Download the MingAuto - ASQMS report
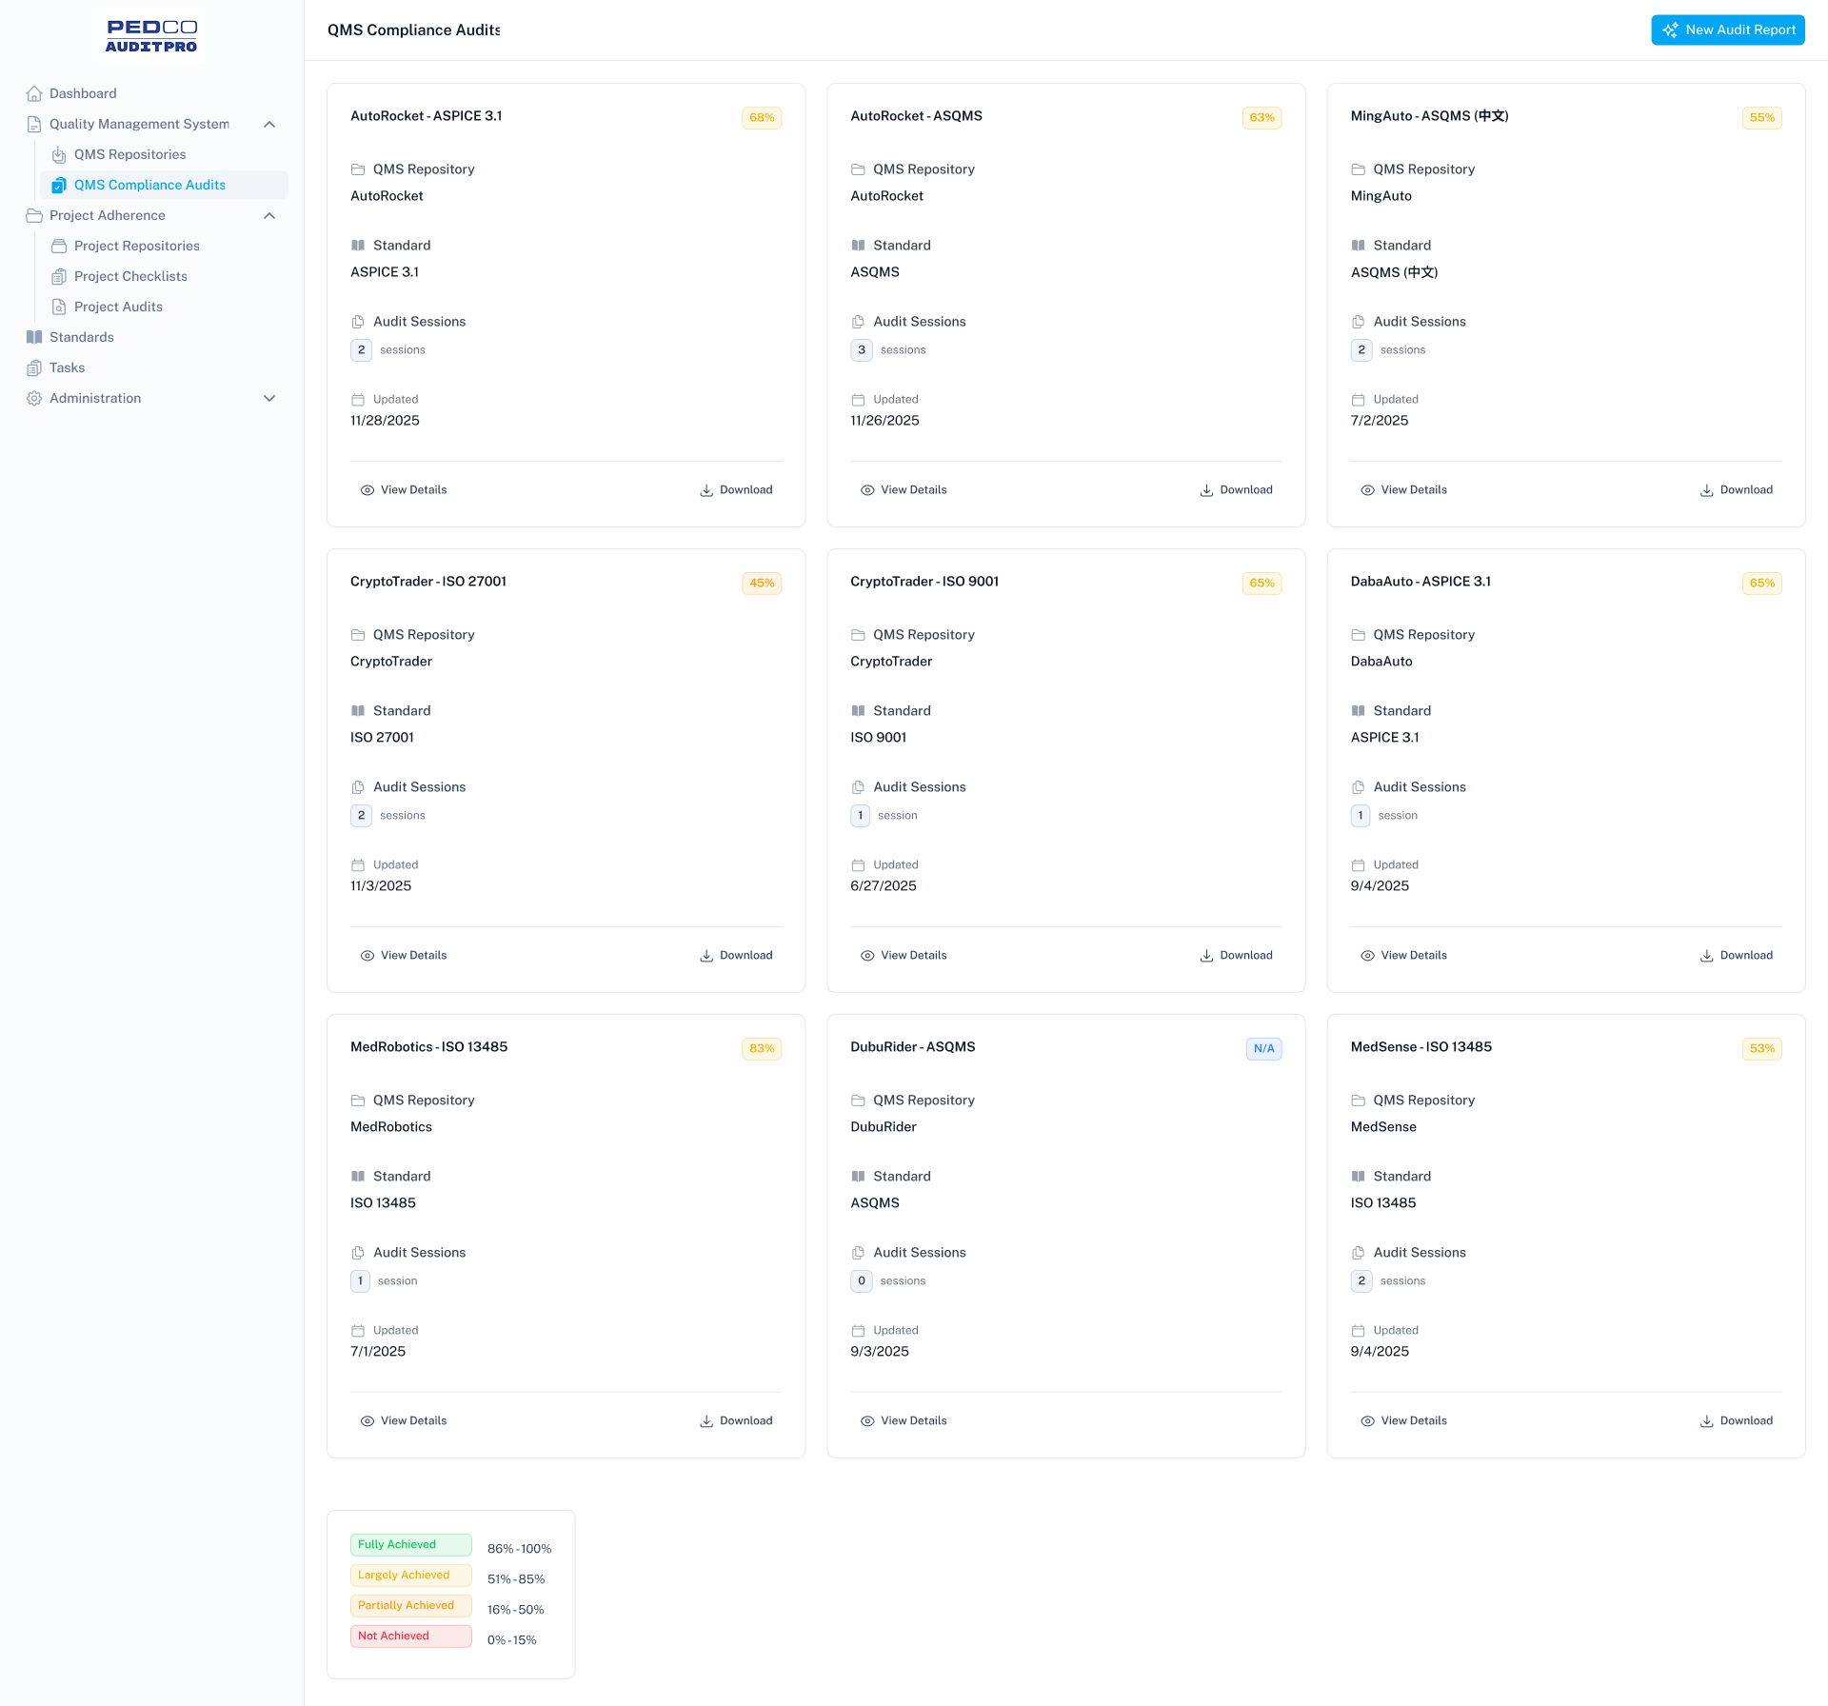Viewport: 1828px width, 1706px height. pos(1737,490)
